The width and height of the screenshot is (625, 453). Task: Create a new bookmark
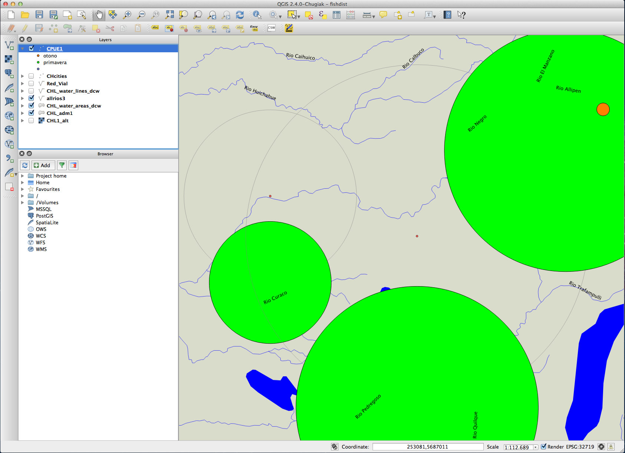[397, 15]
